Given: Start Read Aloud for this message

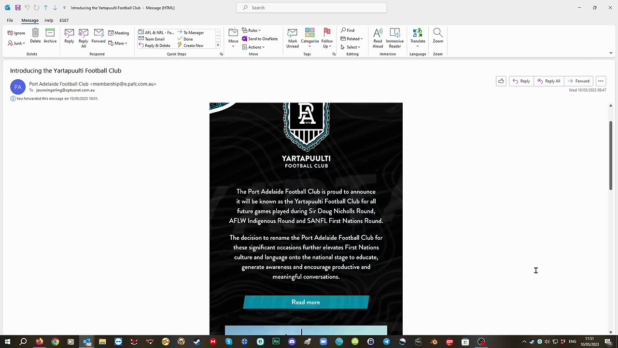Looking at the screenshot, I should pyautogui.click(x=378, y=38).
